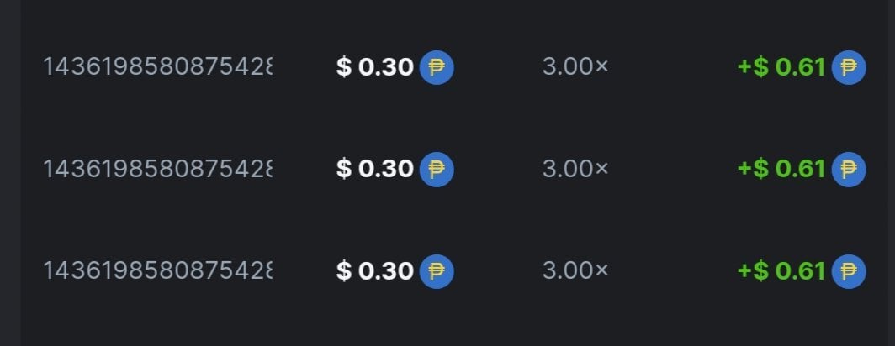Open the third row bet ID number
Viewport: 895px width, 346px height.
coord(157,271)
